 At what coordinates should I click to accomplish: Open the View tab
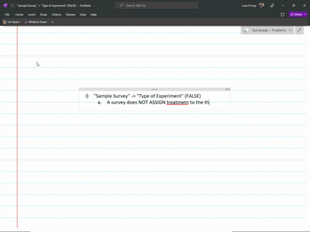83,15
